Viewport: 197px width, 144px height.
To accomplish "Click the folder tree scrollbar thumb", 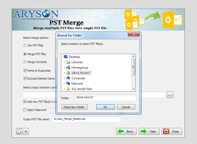I will 133,67.
